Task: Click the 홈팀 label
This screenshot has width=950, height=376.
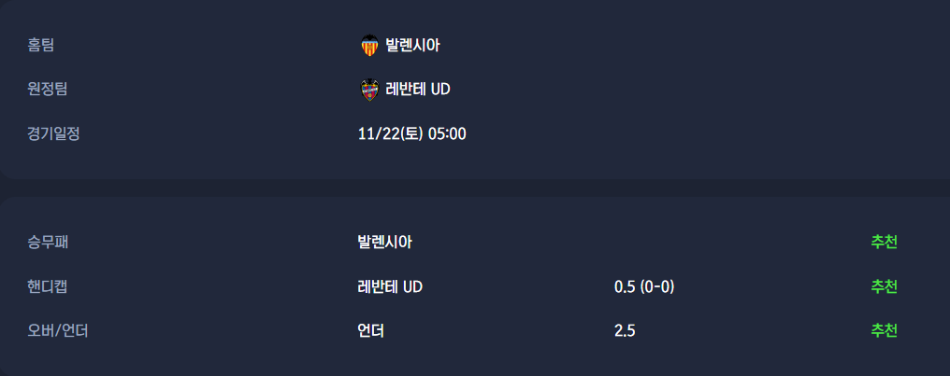Action: [41, 45]
